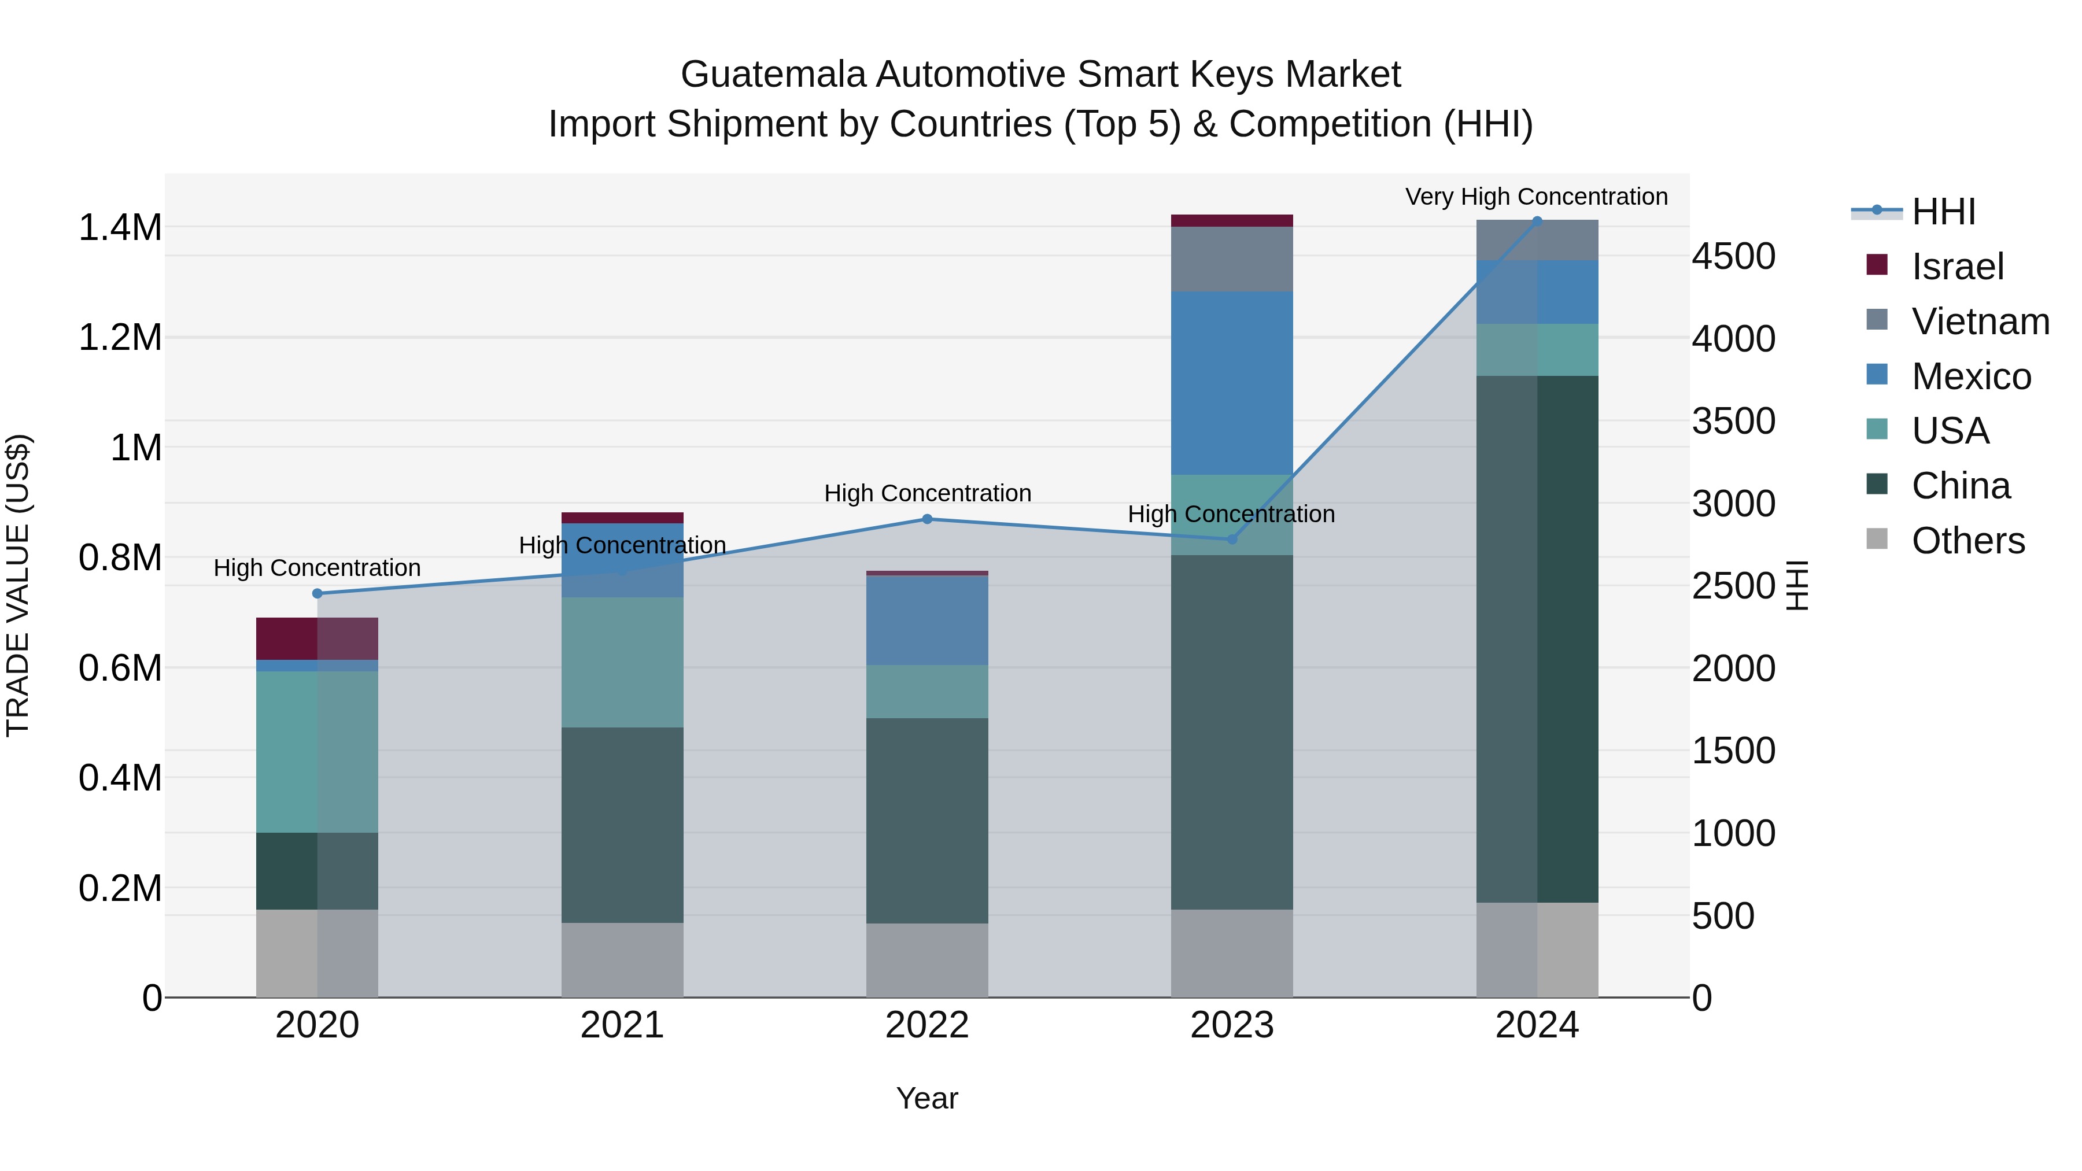
Task: Click the HHI data point for 2023
Action: click(x=1232, y=539)
